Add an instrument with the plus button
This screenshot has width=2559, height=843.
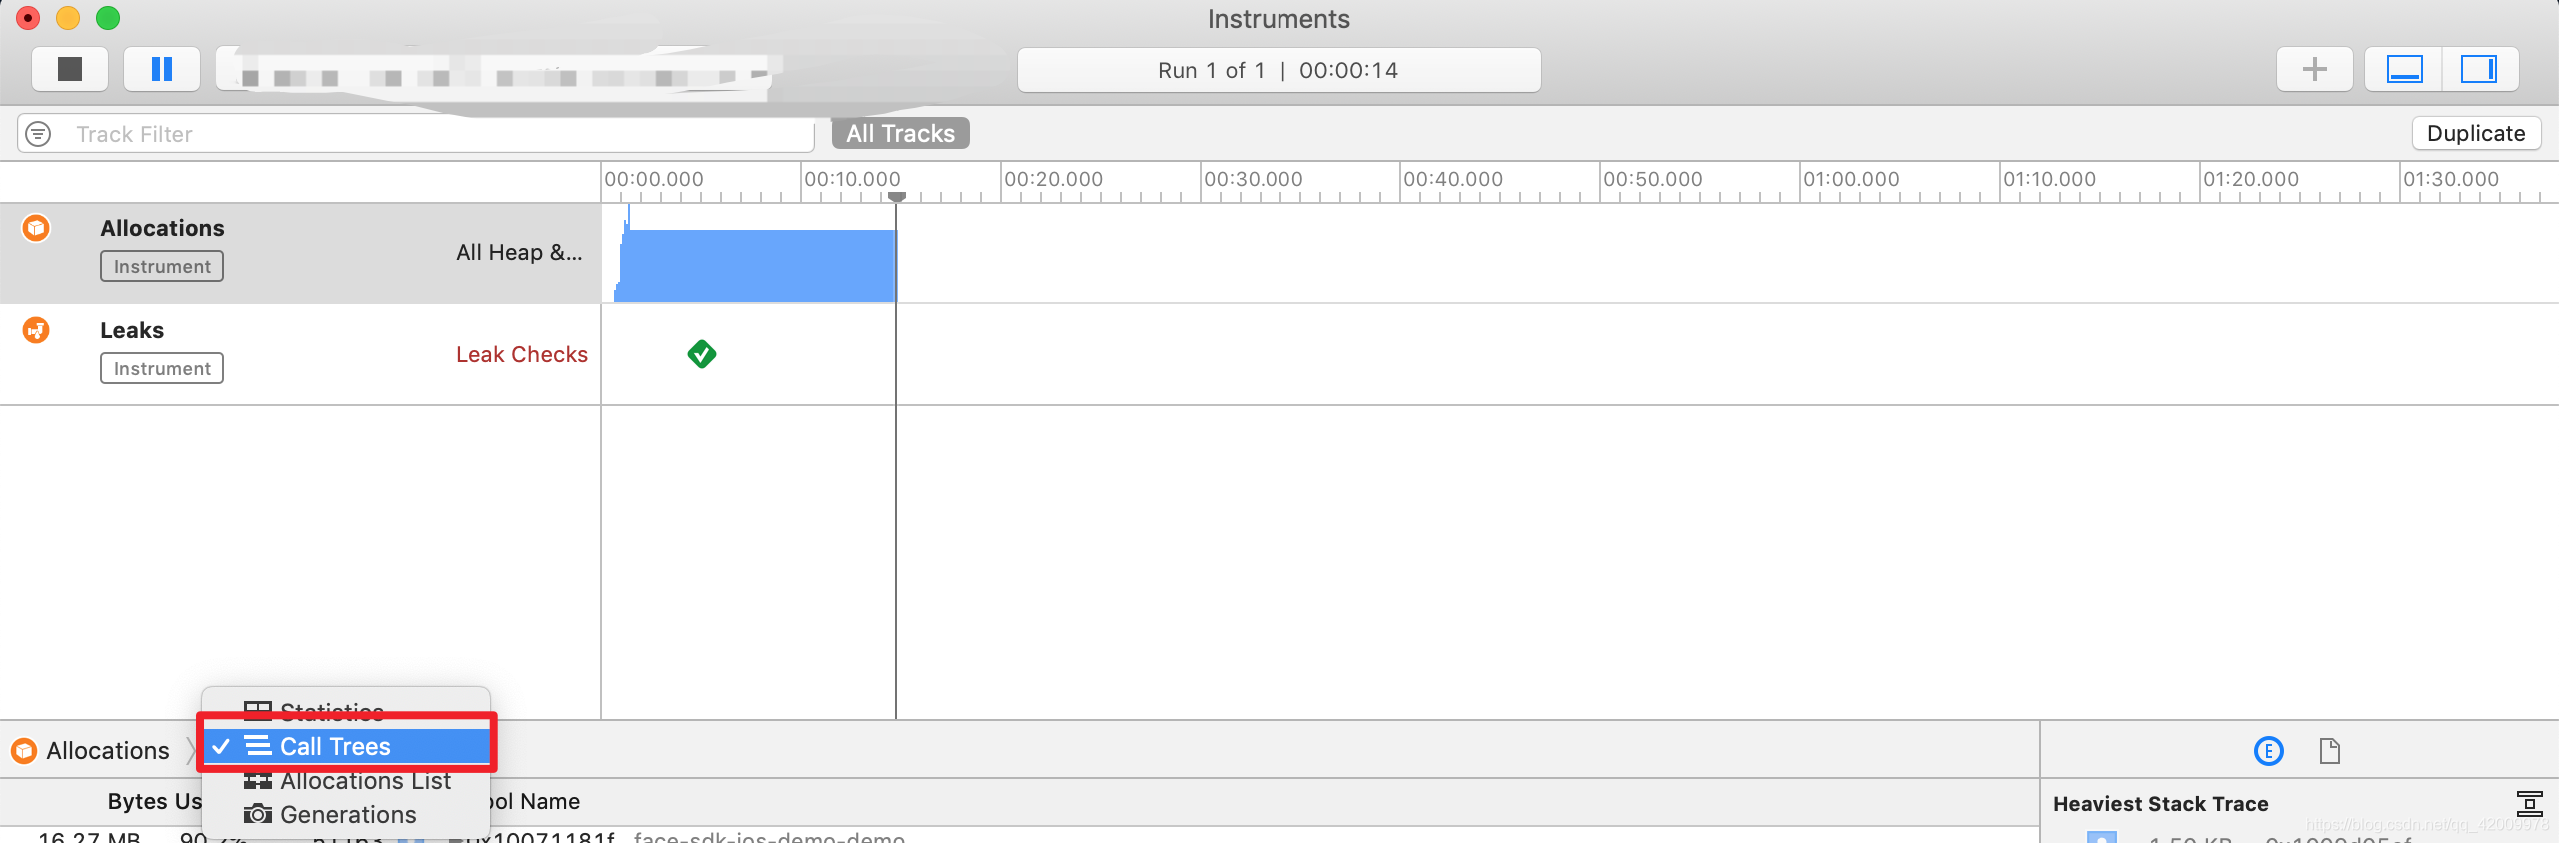click(x=2314, y=69)
